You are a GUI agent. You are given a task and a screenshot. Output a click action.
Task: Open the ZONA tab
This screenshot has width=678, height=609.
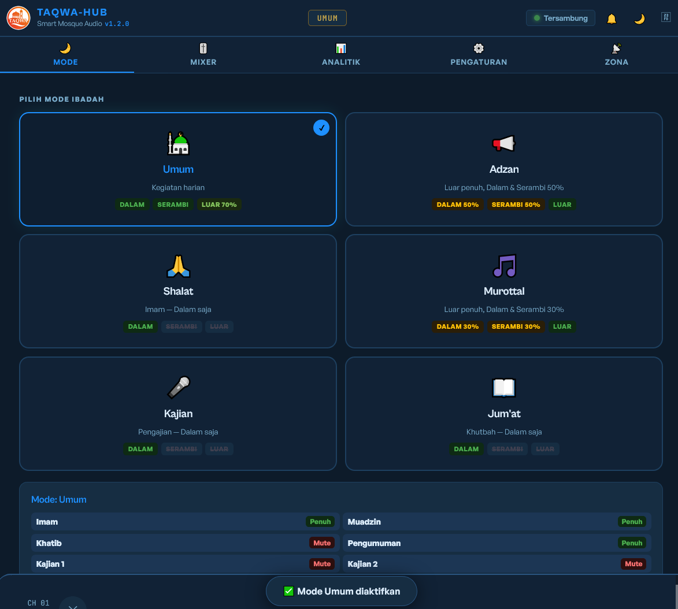point(616,54)
